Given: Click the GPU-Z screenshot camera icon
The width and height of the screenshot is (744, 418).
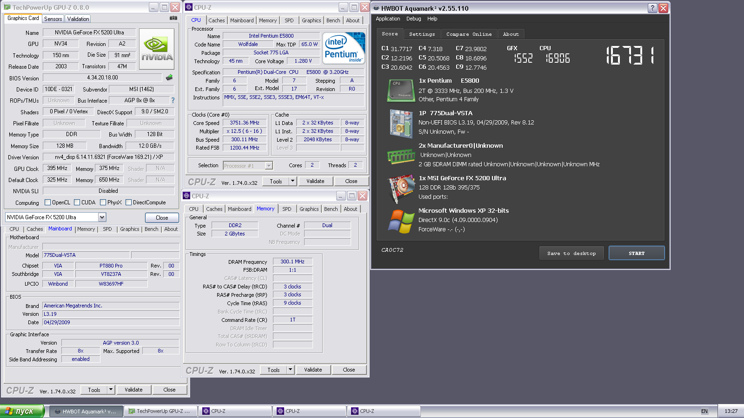Looking at the screenshot, I should click(x=173, y=18).
